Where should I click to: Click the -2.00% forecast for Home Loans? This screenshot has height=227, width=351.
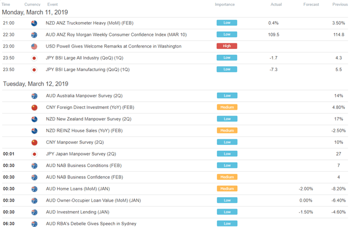coord(306,189)
